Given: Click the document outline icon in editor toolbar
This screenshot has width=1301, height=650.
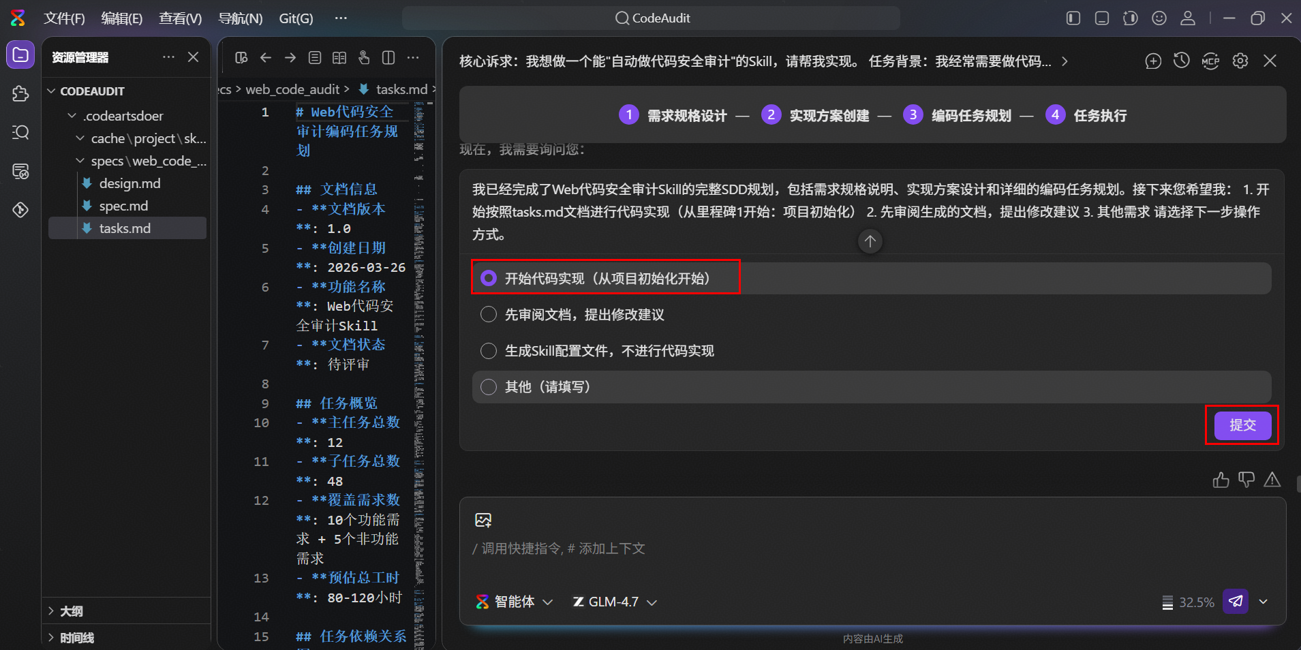Looking at the screenshot, I should [315, 58].
